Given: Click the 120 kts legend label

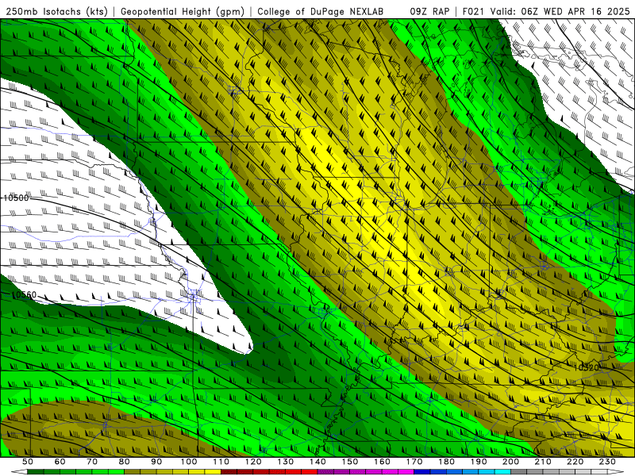Looking at the screenshot, I should tap(253, 462).
